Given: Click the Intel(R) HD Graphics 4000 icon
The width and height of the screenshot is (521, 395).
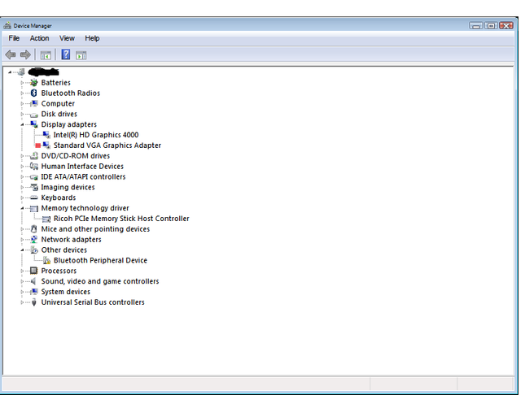Looking at the screenshot, I should pos(46,135).
